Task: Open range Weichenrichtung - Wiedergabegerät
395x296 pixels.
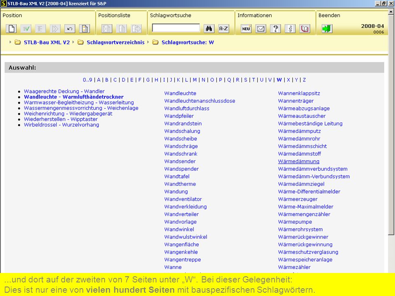Action: (68, 113)
